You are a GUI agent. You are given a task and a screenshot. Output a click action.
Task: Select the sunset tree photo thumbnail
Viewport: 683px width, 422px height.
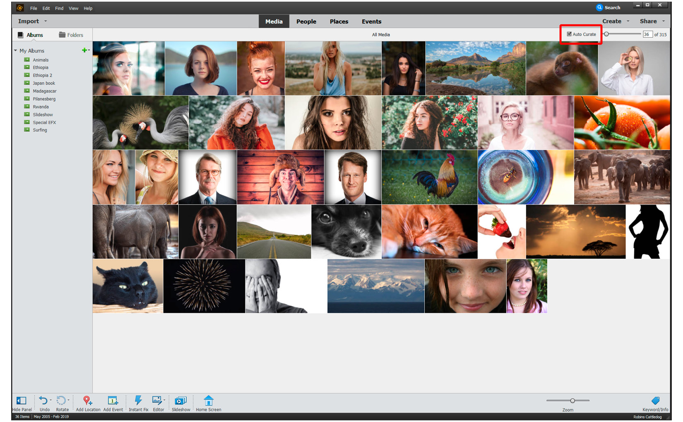(x=576, y=231)
